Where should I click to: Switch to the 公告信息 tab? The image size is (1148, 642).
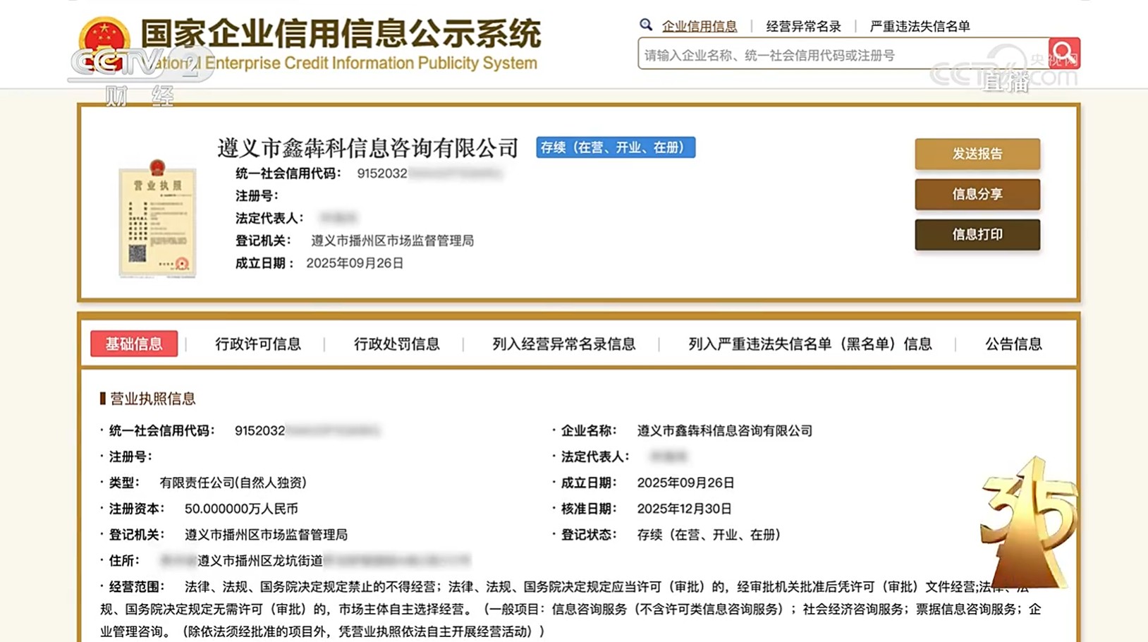click(x=1013, y=344)
